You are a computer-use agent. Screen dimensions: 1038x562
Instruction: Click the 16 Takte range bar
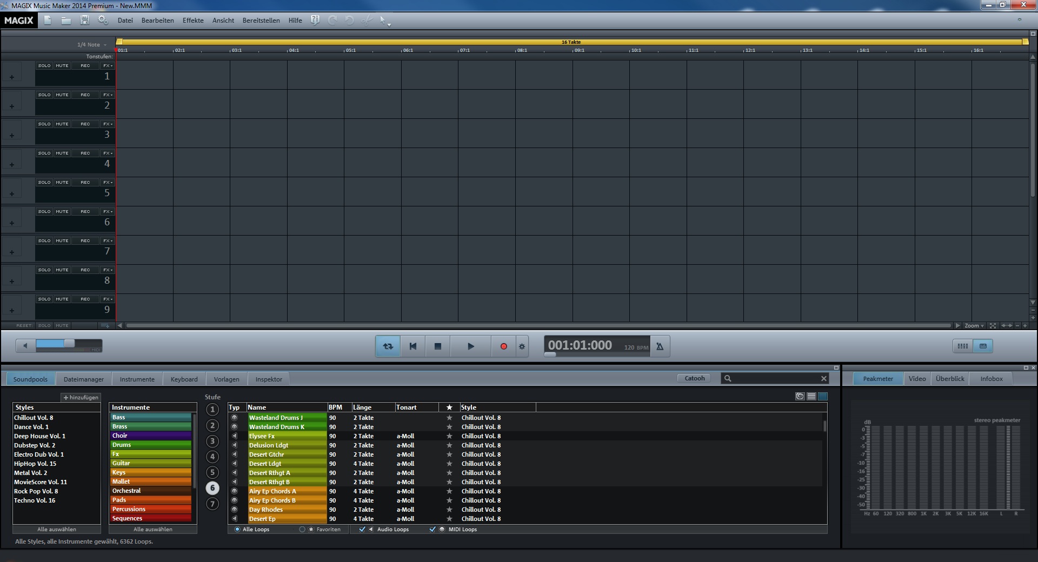click(x=571, y=42)
